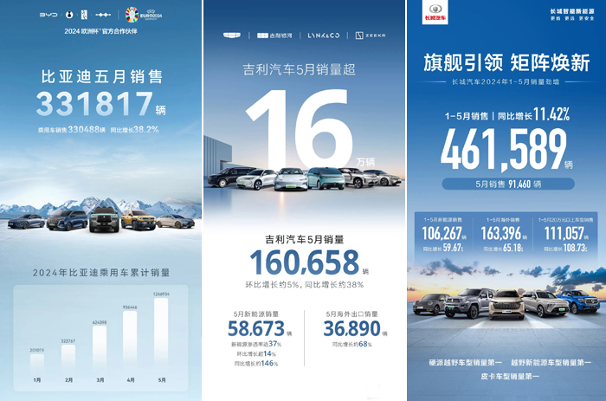
Task: Click the teal minivan in the Geely lineup
Action: coord(326,178)
